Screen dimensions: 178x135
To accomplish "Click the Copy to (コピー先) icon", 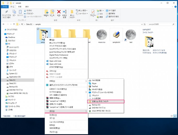I will point(52,12).
